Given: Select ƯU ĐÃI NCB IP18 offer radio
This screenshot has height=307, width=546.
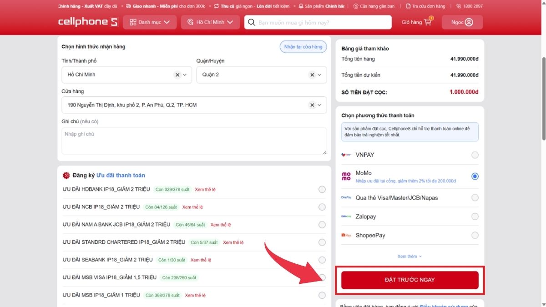Looking at the screenshot, I should click(x=322, y=207).
